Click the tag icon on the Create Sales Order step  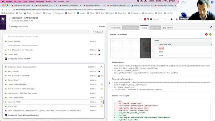(x=102, y=84)
